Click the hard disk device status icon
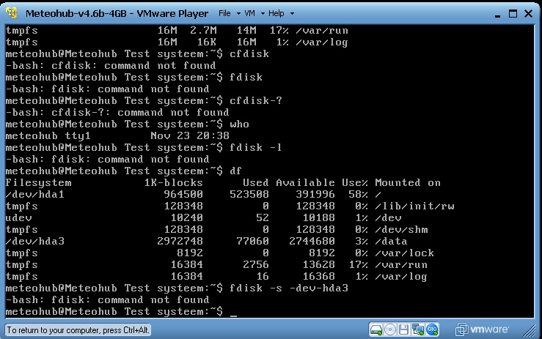 [x=376, y=329]
